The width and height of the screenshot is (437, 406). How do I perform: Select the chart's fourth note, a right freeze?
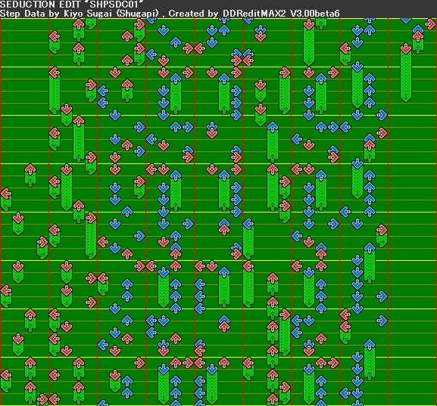[x=42, y=248]
